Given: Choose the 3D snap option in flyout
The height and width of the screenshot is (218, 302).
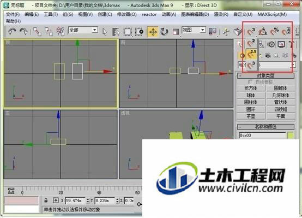Looking at the screenshot, I should [251, 66].
